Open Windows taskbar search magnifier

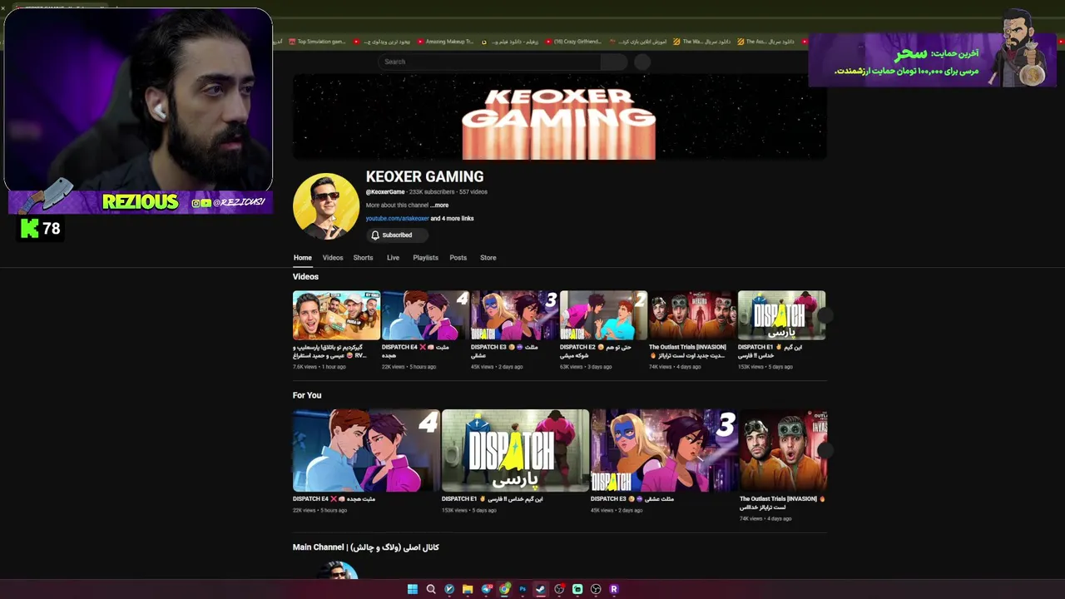(x=431, y=589)
